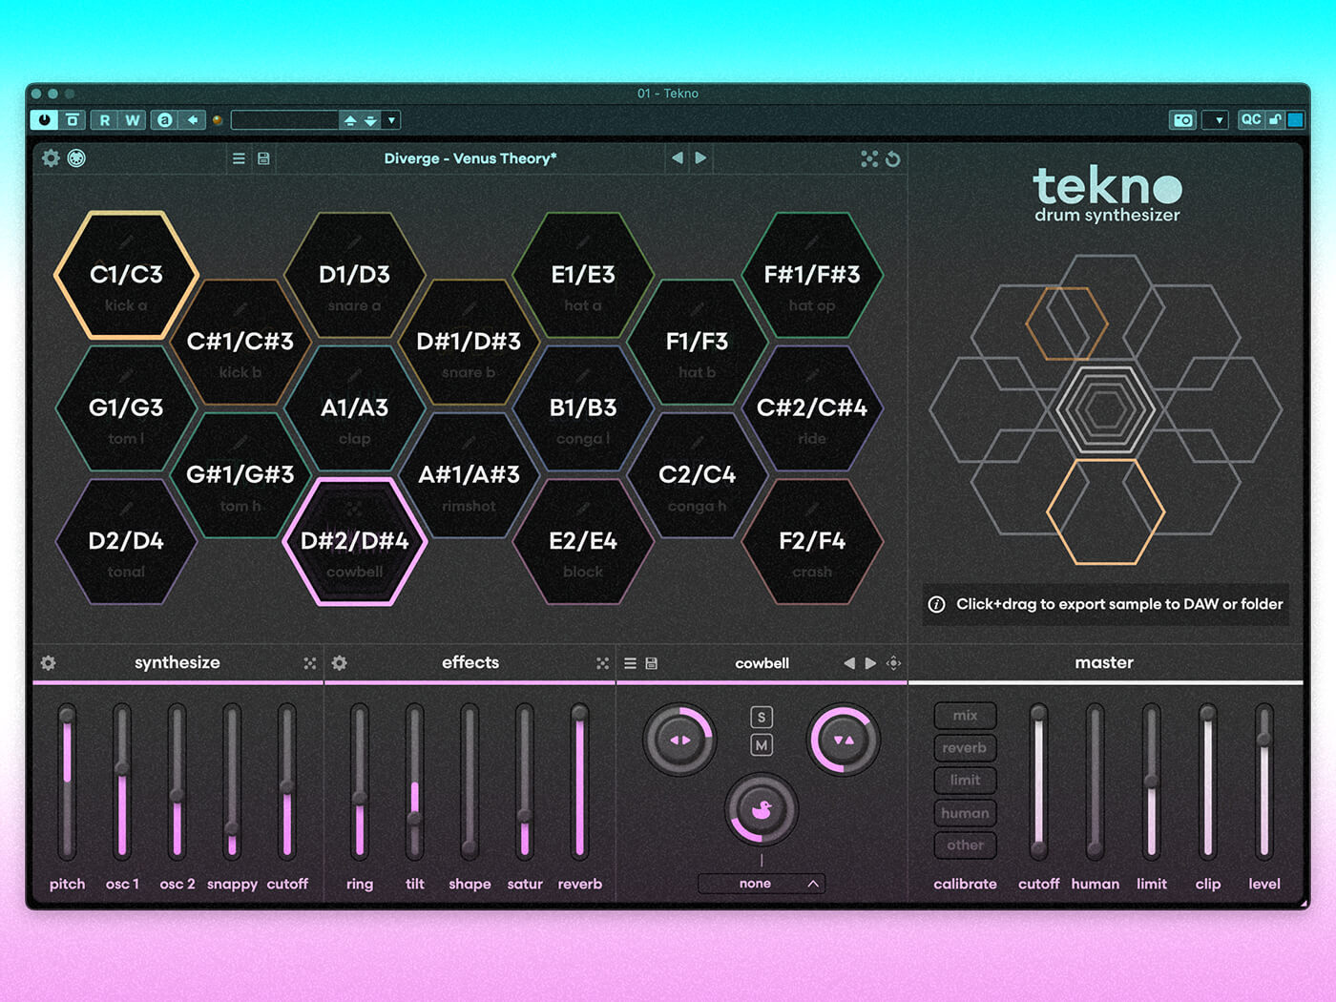This screenshot has height=1002, width=1336.
Task: Toggle the plugin power bypass button
Action: click(44, 120)
